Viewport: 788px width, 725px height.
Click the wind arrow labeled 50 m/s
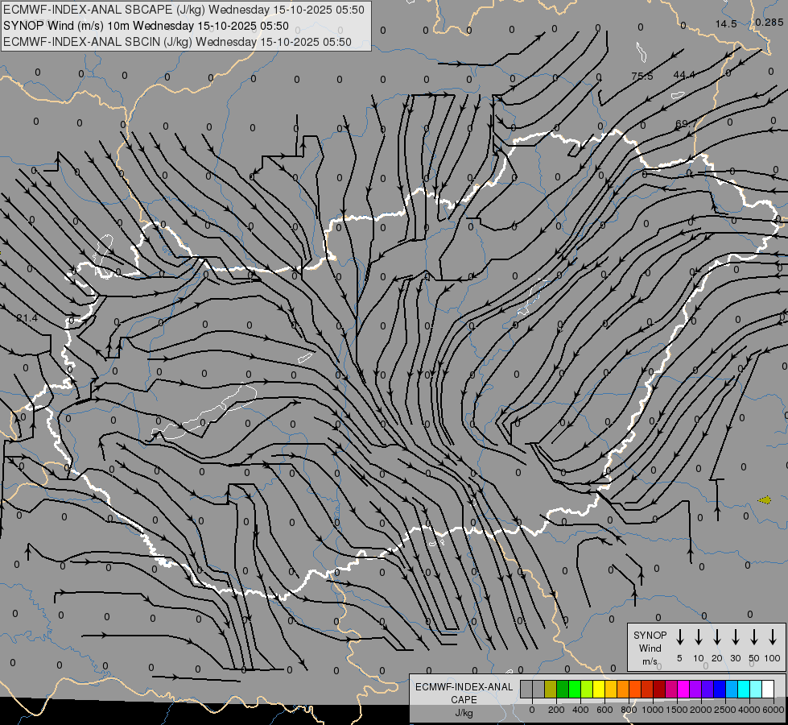click(x=754, y=636)
